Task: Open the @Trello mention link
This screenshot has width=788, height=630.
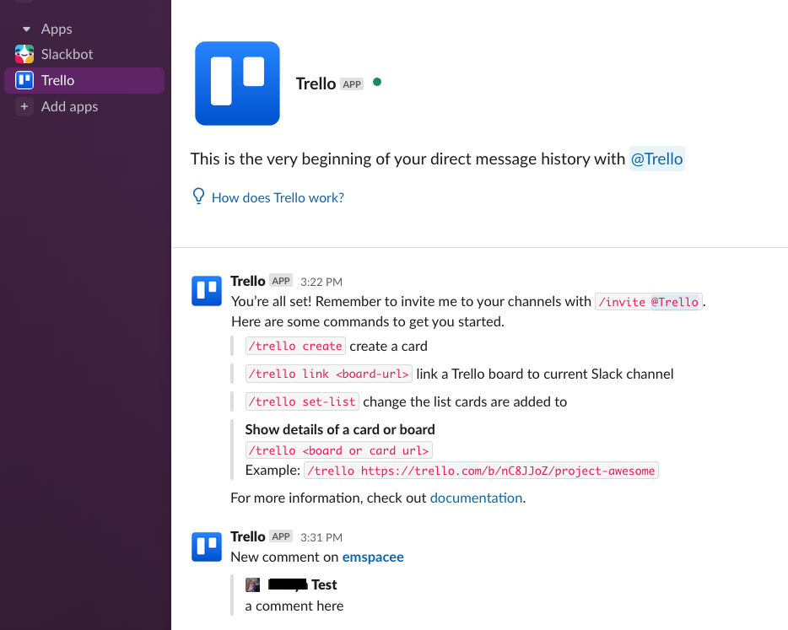Action: point(657,159)
